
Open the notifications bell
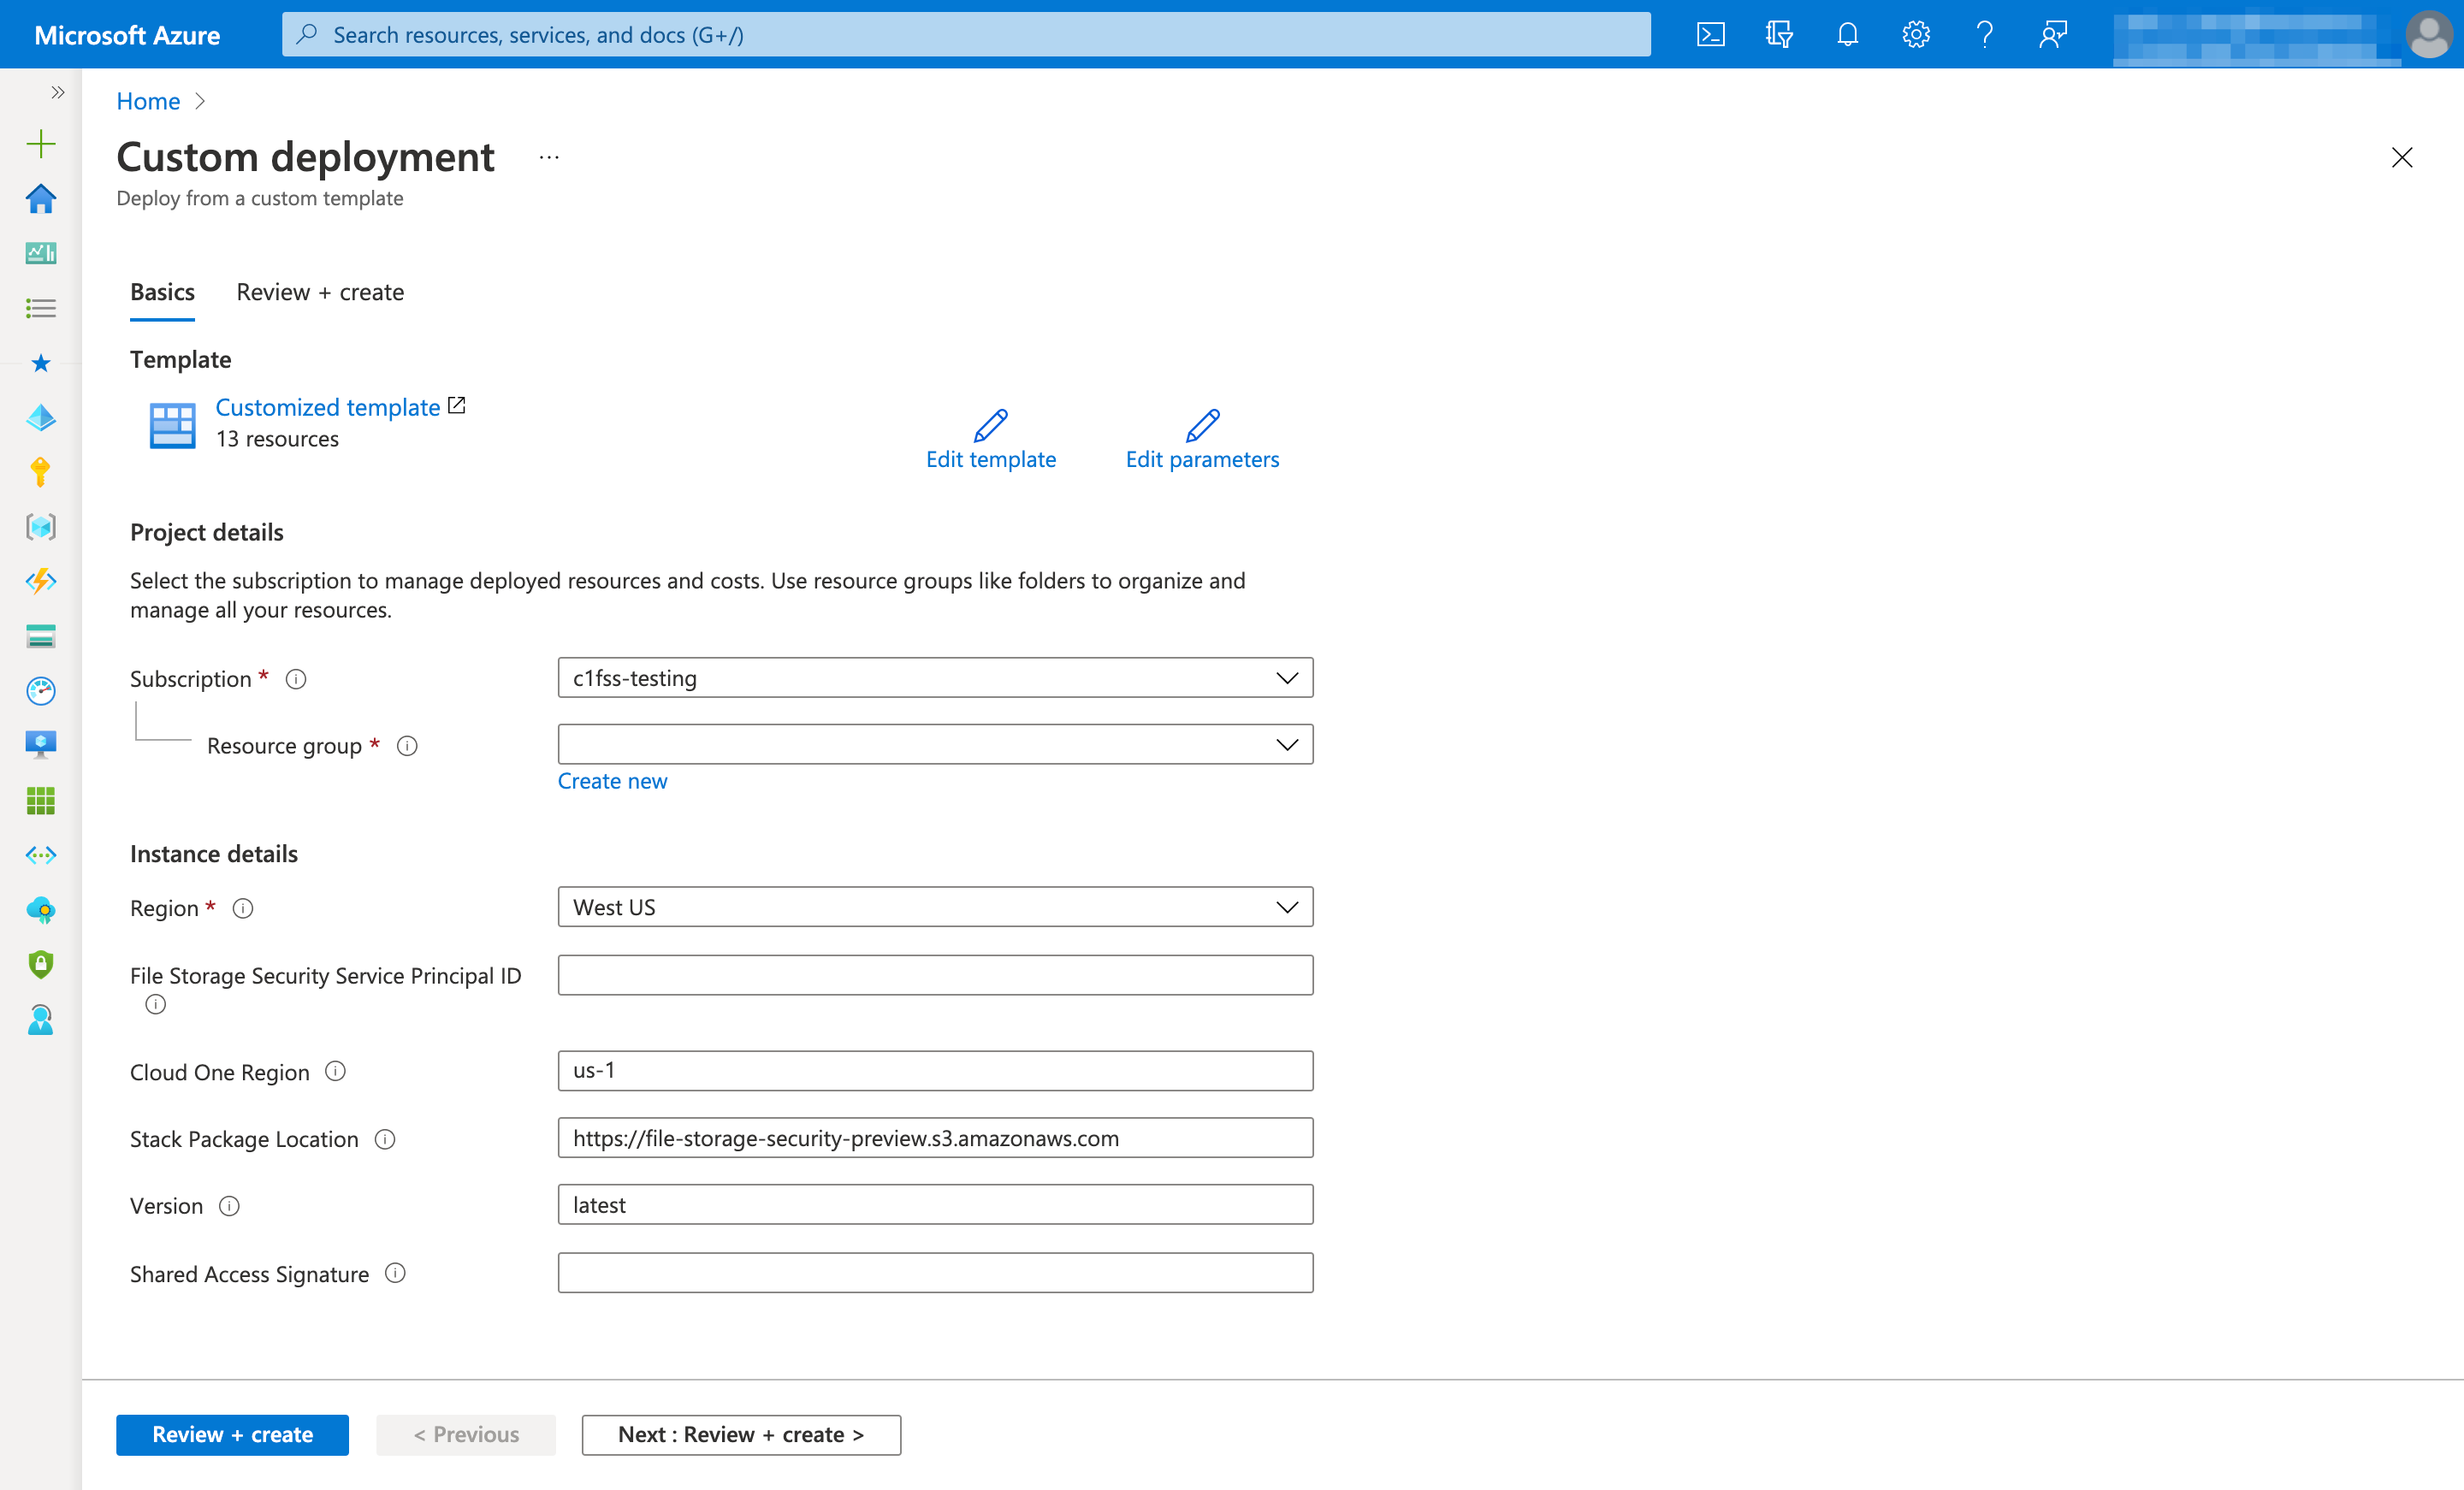tap(1847, 35)
